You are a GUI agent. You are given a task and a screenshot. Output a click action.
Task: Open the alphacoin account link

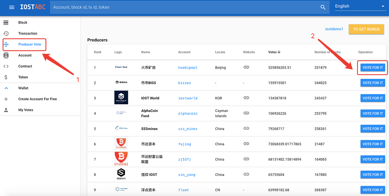coord(188,114)
